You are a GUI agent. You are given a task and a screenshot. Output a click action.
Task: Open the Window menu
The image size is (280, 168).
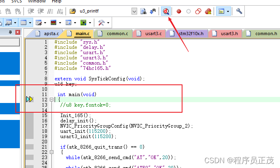click(x=37, y=1)
